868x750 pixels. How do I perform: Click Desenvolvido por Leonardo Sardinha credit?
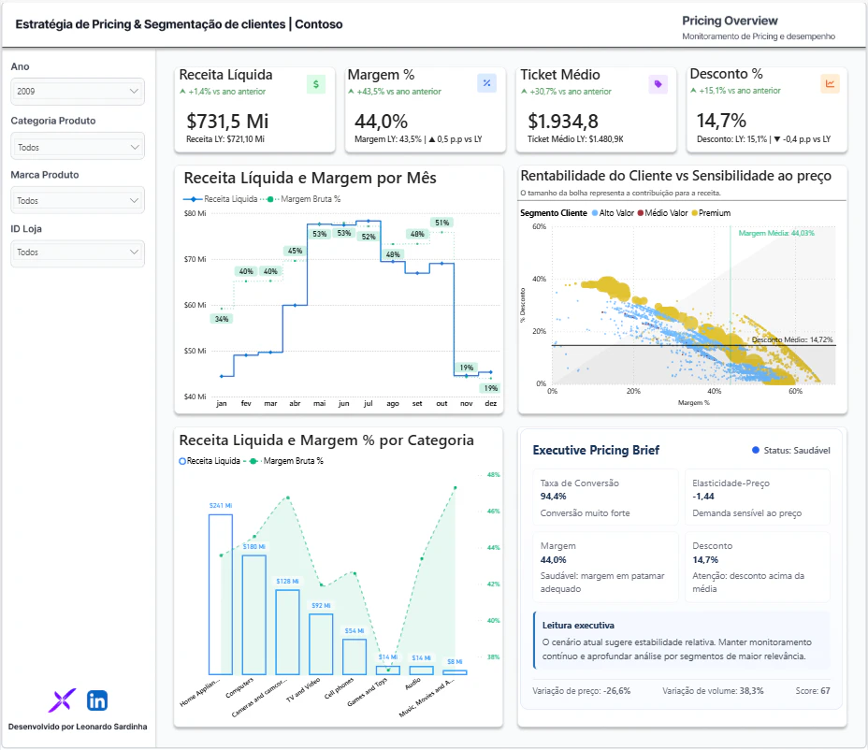coord(78,727)
